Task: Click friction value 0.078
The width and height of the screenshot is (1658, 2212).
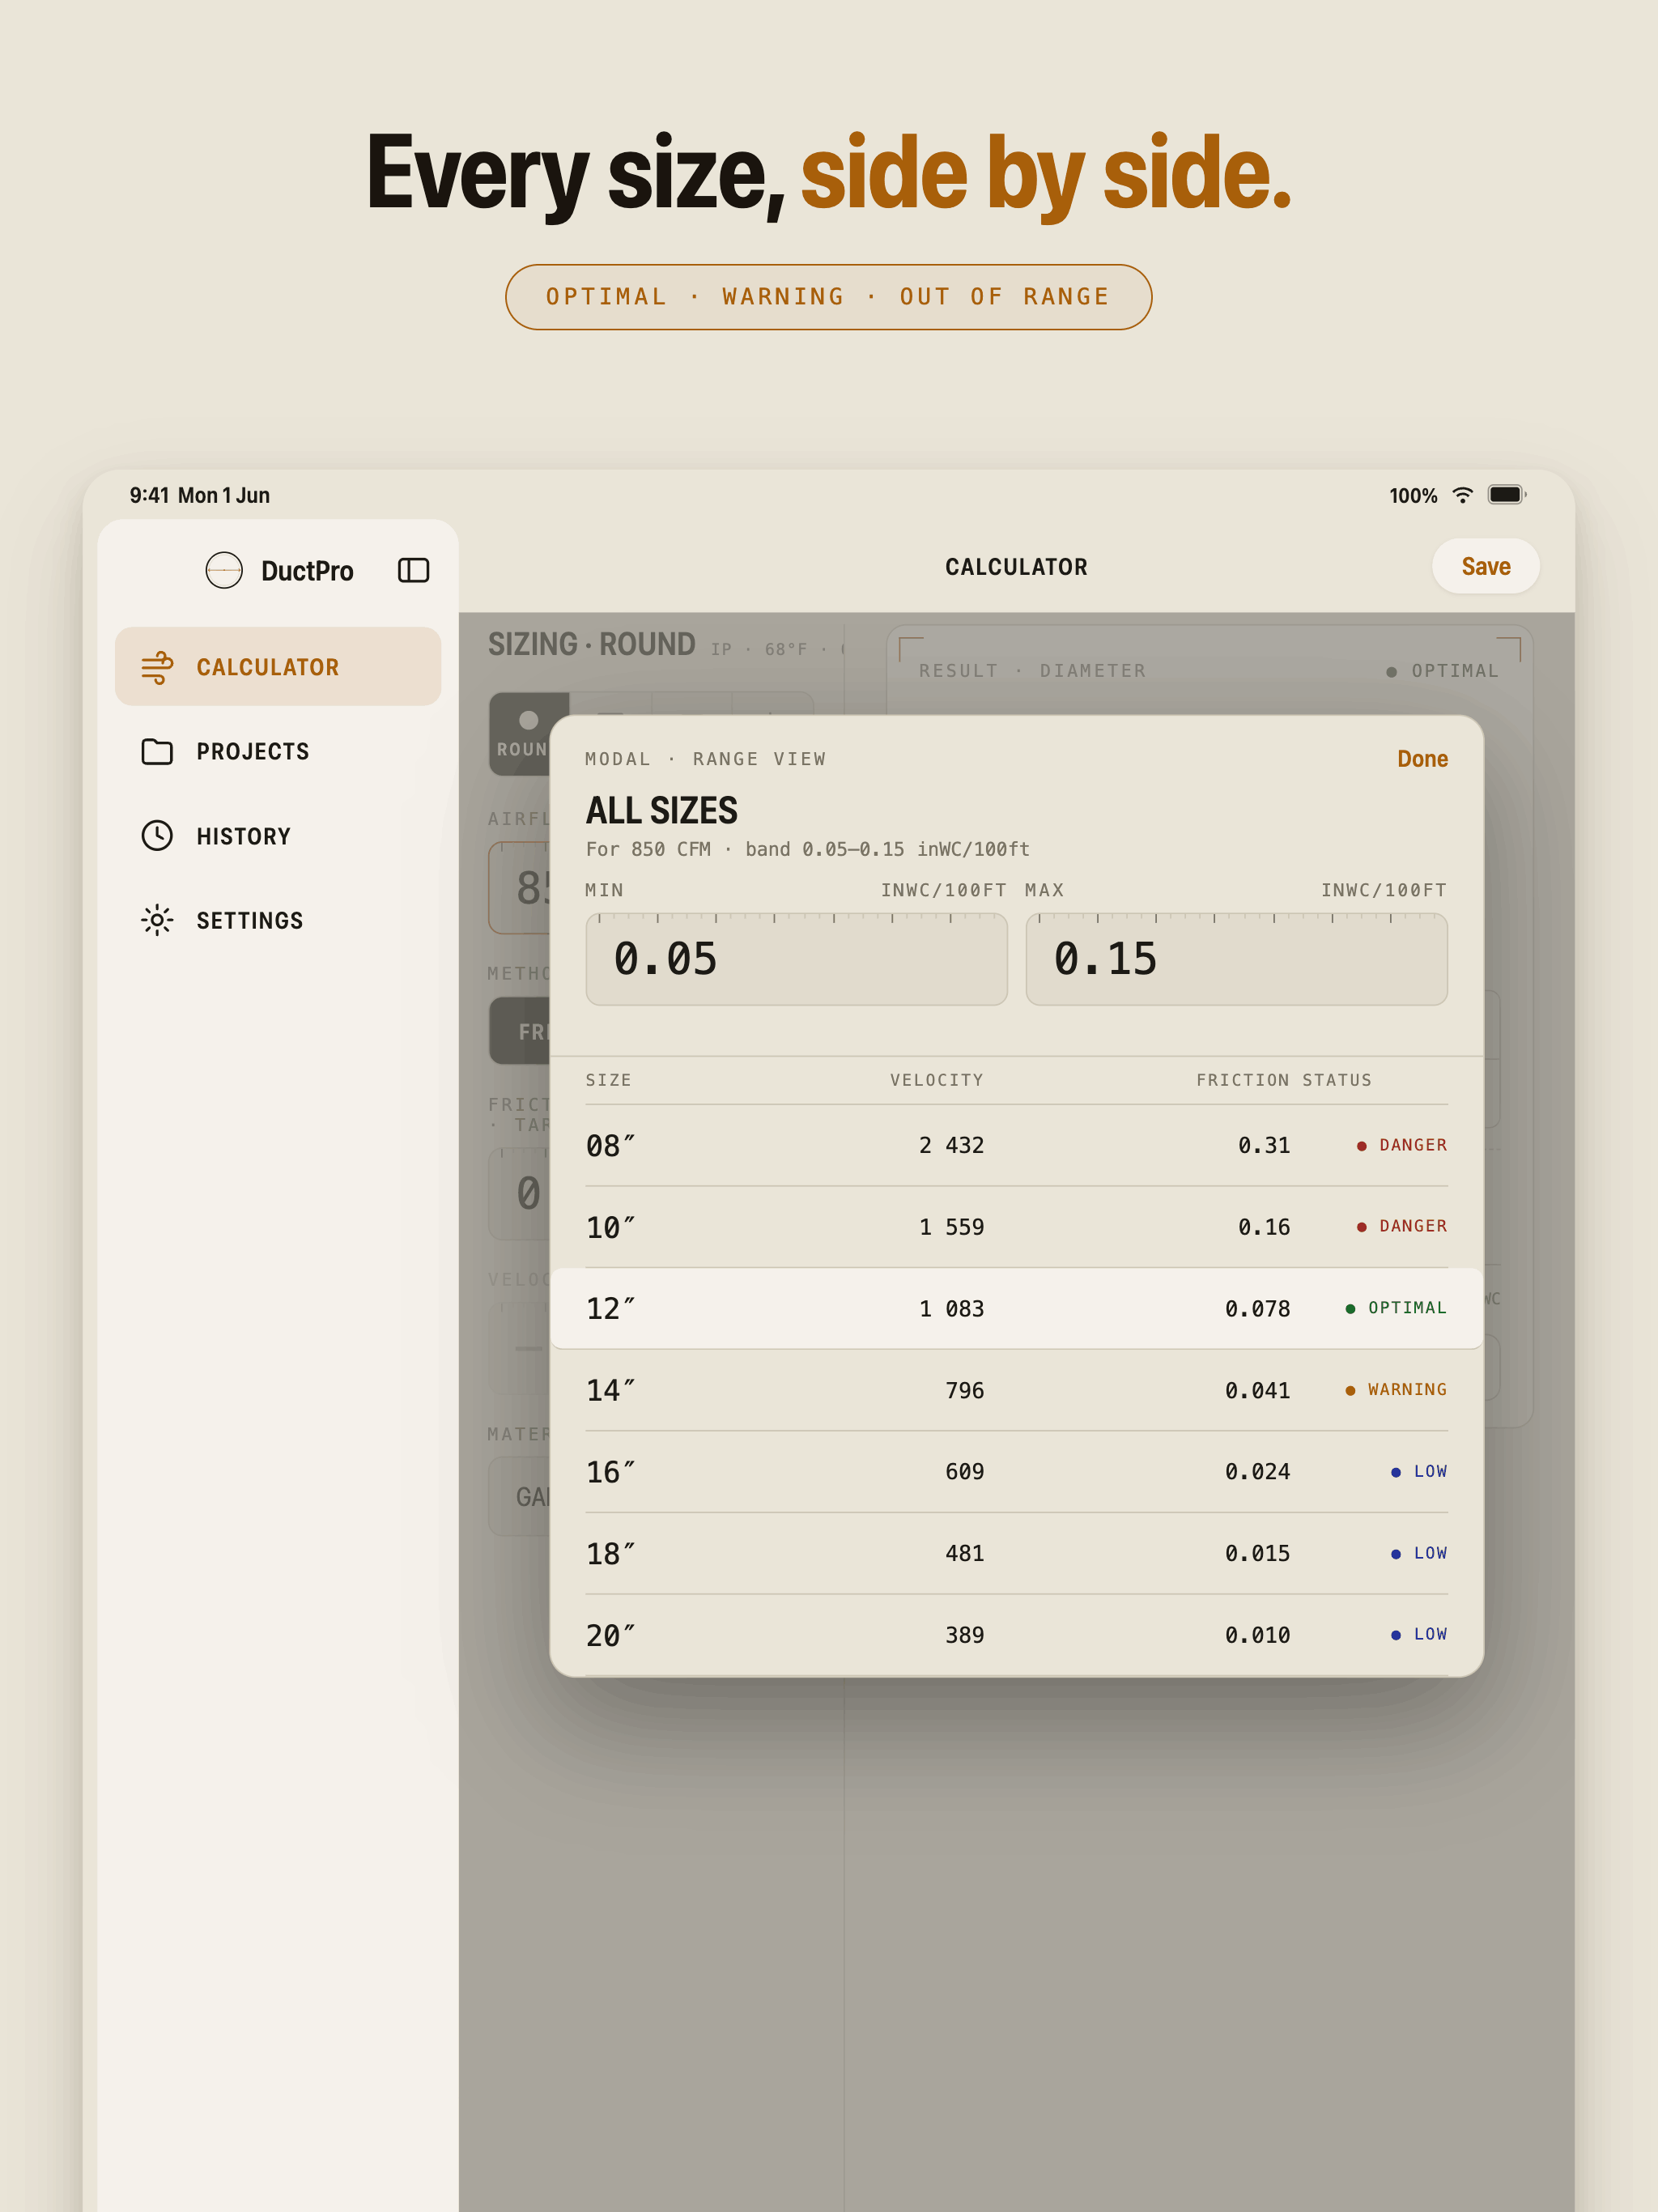Action: click(x=1257, y=1309)
